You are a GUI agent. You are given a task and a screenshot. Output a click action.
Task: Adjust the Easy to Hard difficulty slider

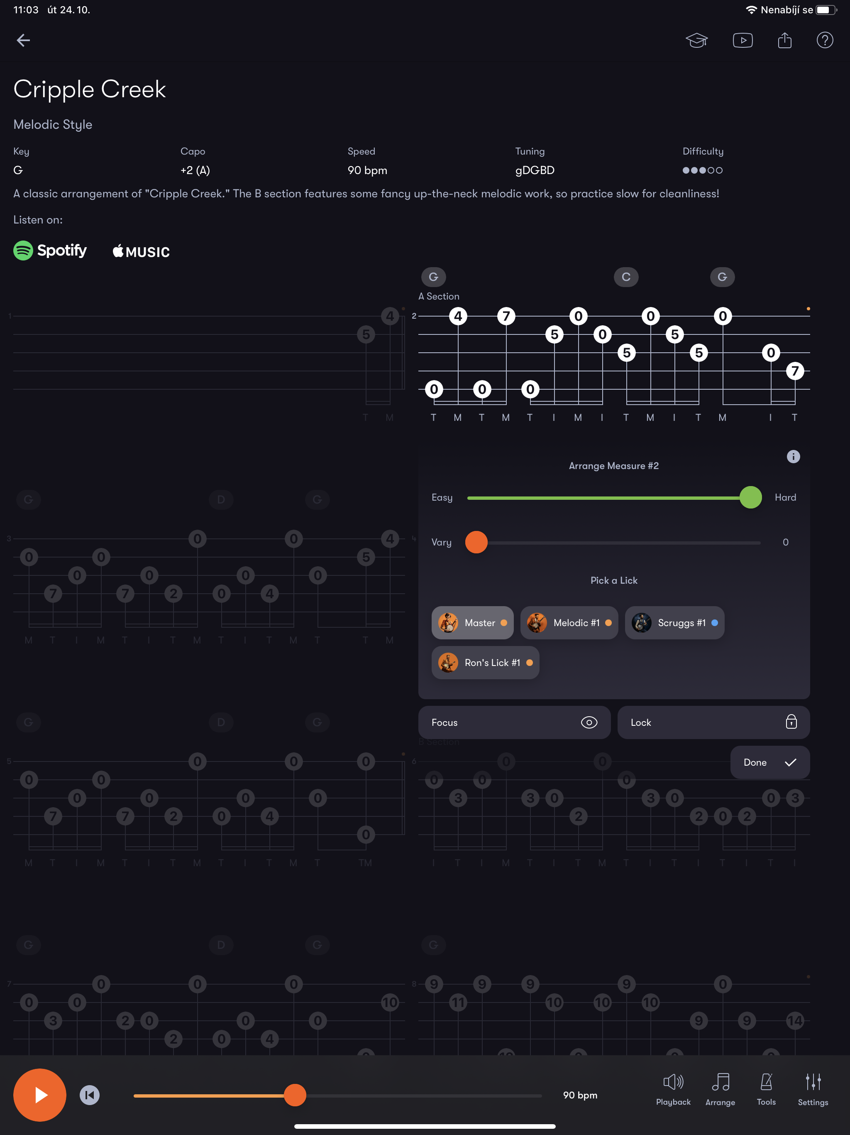(750, 497)
